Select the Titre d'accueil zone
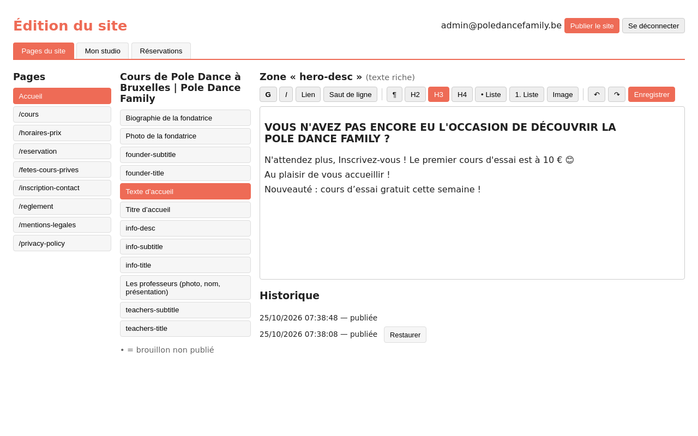This screenshot has width=698, height=436. click(185, 210)
